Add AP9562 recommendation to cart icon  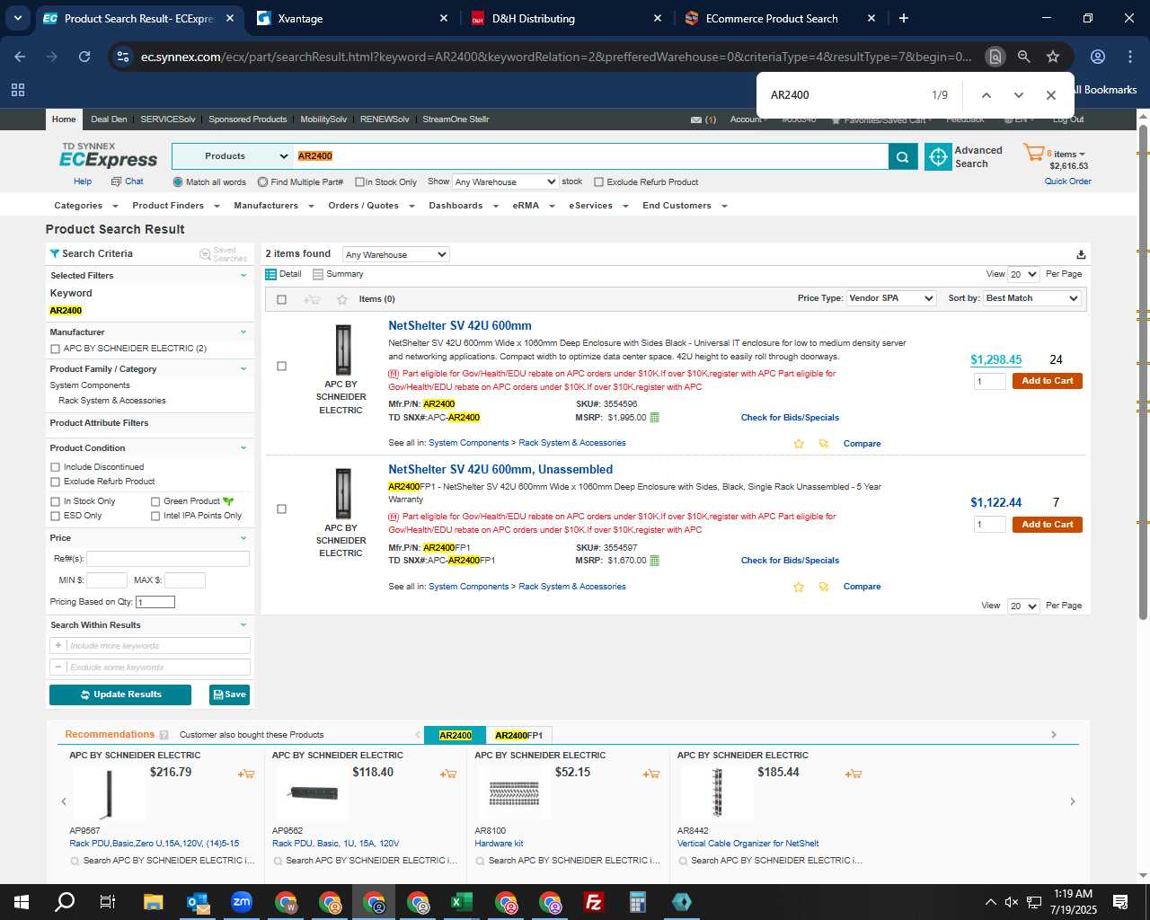(x=448, y=774)
